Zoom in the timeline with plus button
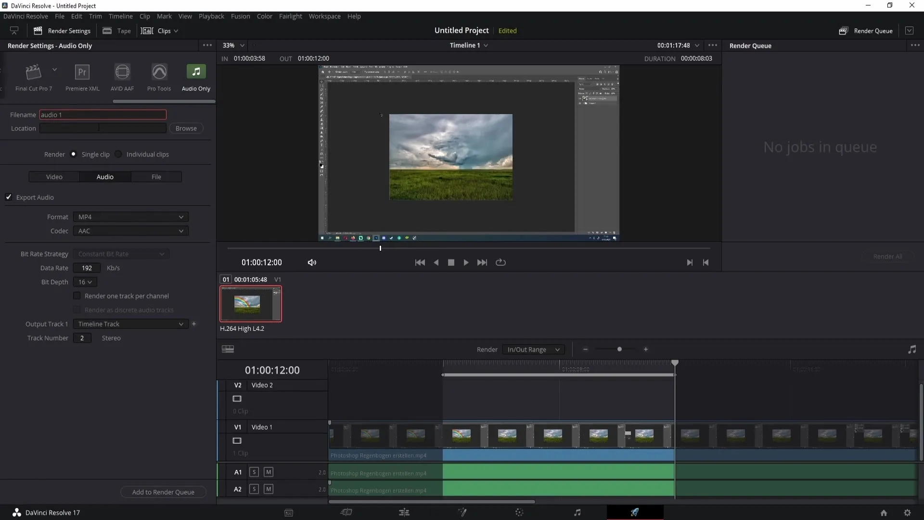The image size is (924, 520). [646, 350]
